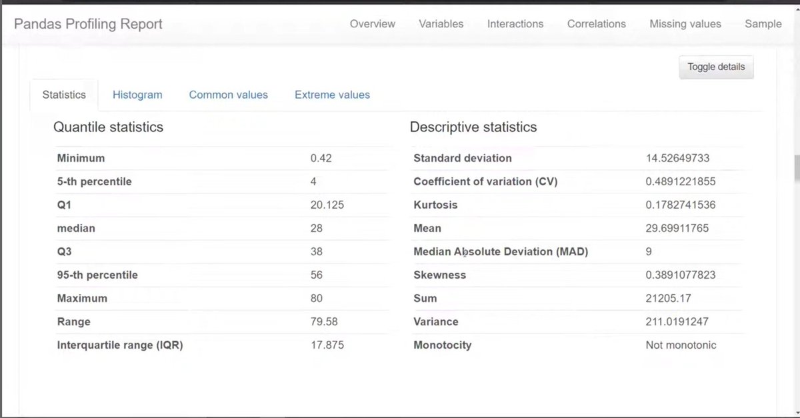800x418 pixels.
Task: Switch to the Histogram tab
Action: click(x=137, y=95)
